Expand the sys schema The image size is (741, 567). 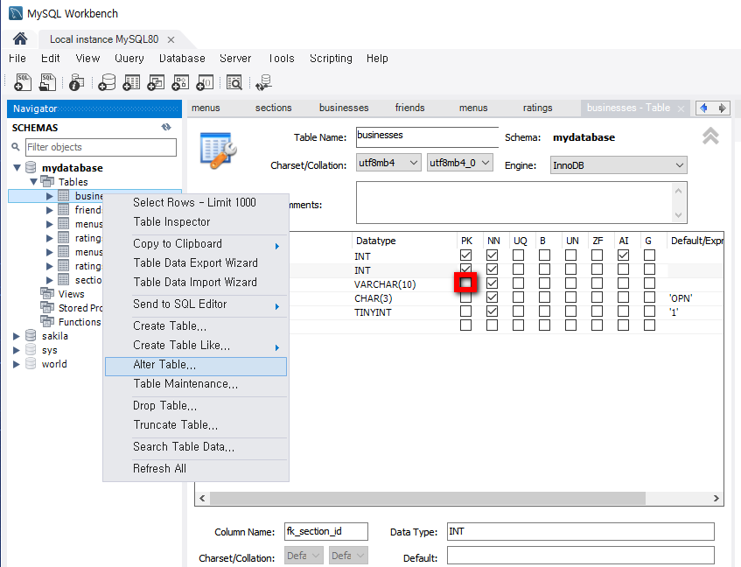(16, 350)
